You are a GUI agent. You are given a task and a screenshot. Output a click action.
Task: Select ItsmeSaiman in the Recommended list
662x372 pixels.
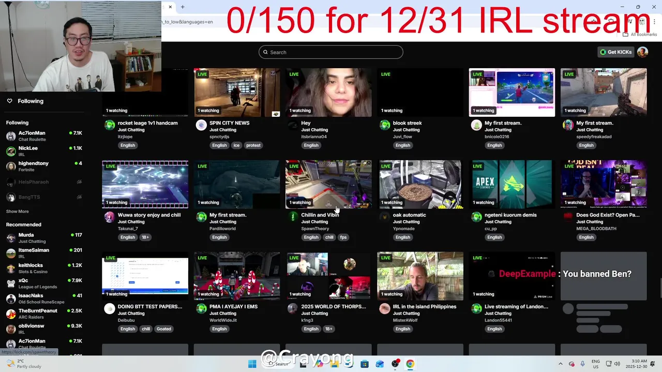[x=44, y=253]
